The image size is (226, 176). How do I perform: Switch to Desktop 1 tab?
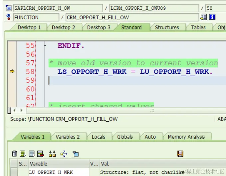pyautogui.click(x=29, y=27)
